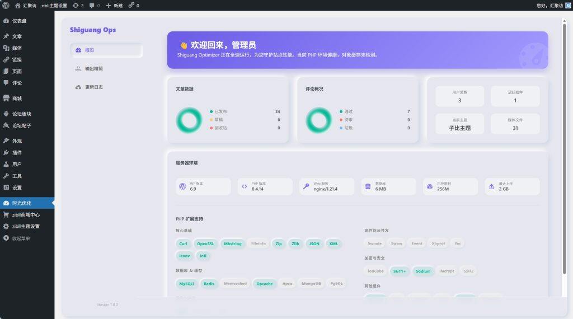The width and height of the screenshot is (573, 319).
Task: Click the 汇聚访 site name link
Action: 30,6
